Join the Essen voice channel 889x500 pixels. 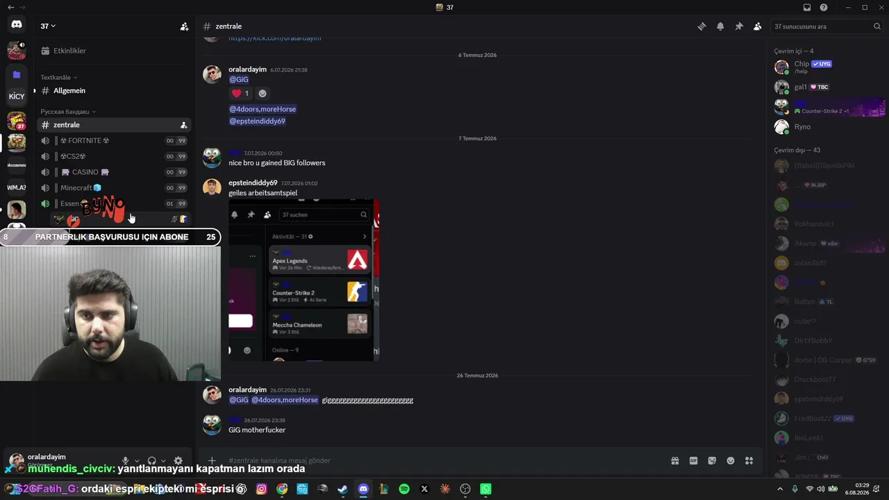(x=113, y=203)
